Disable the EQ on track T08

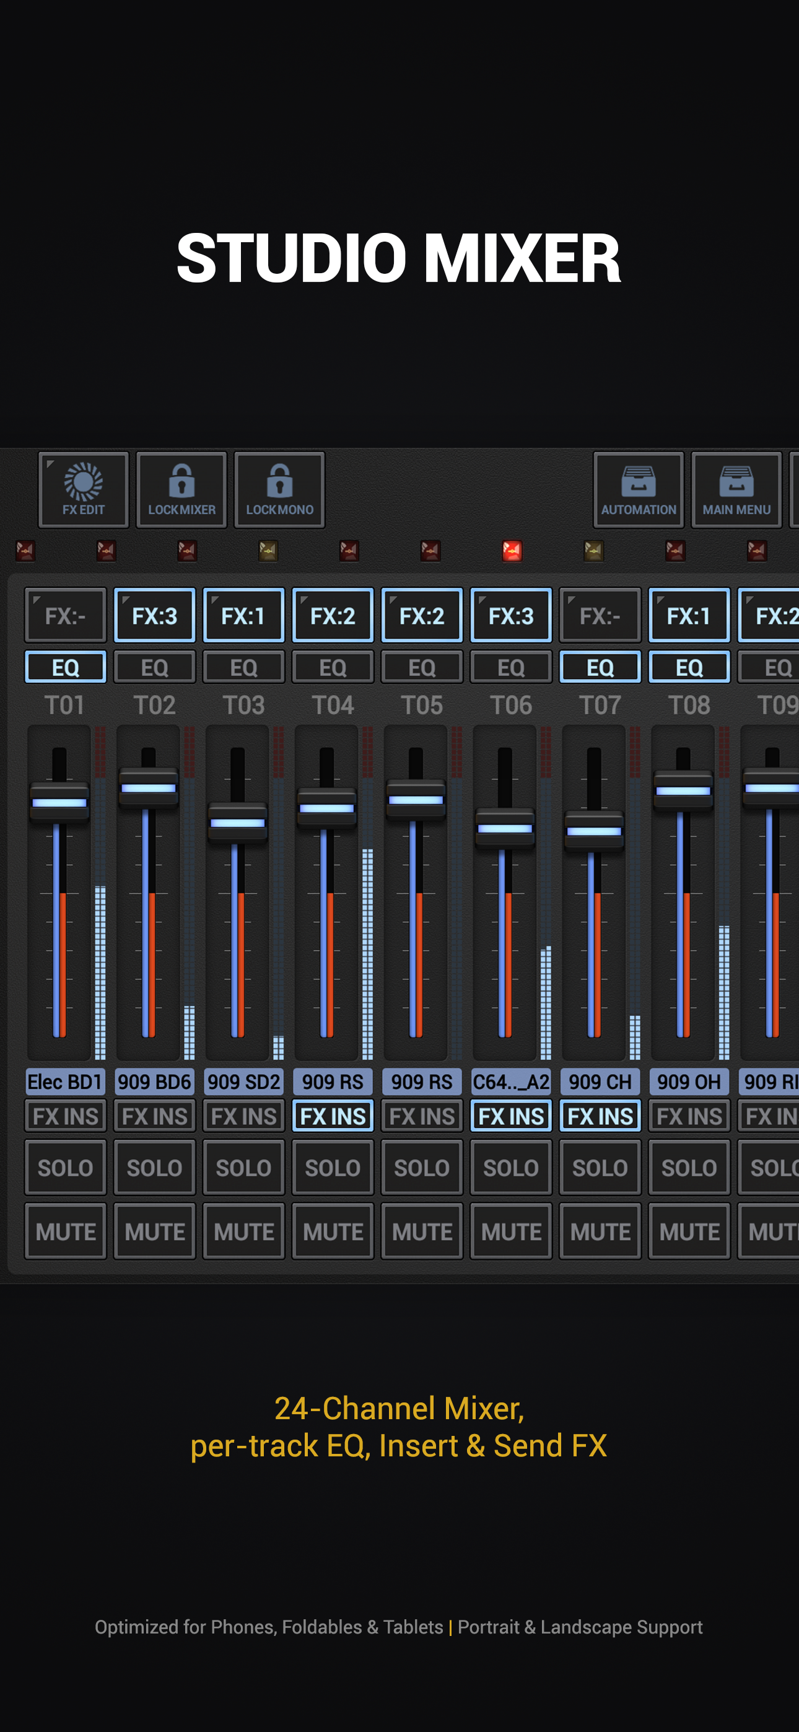pos(689,667)
